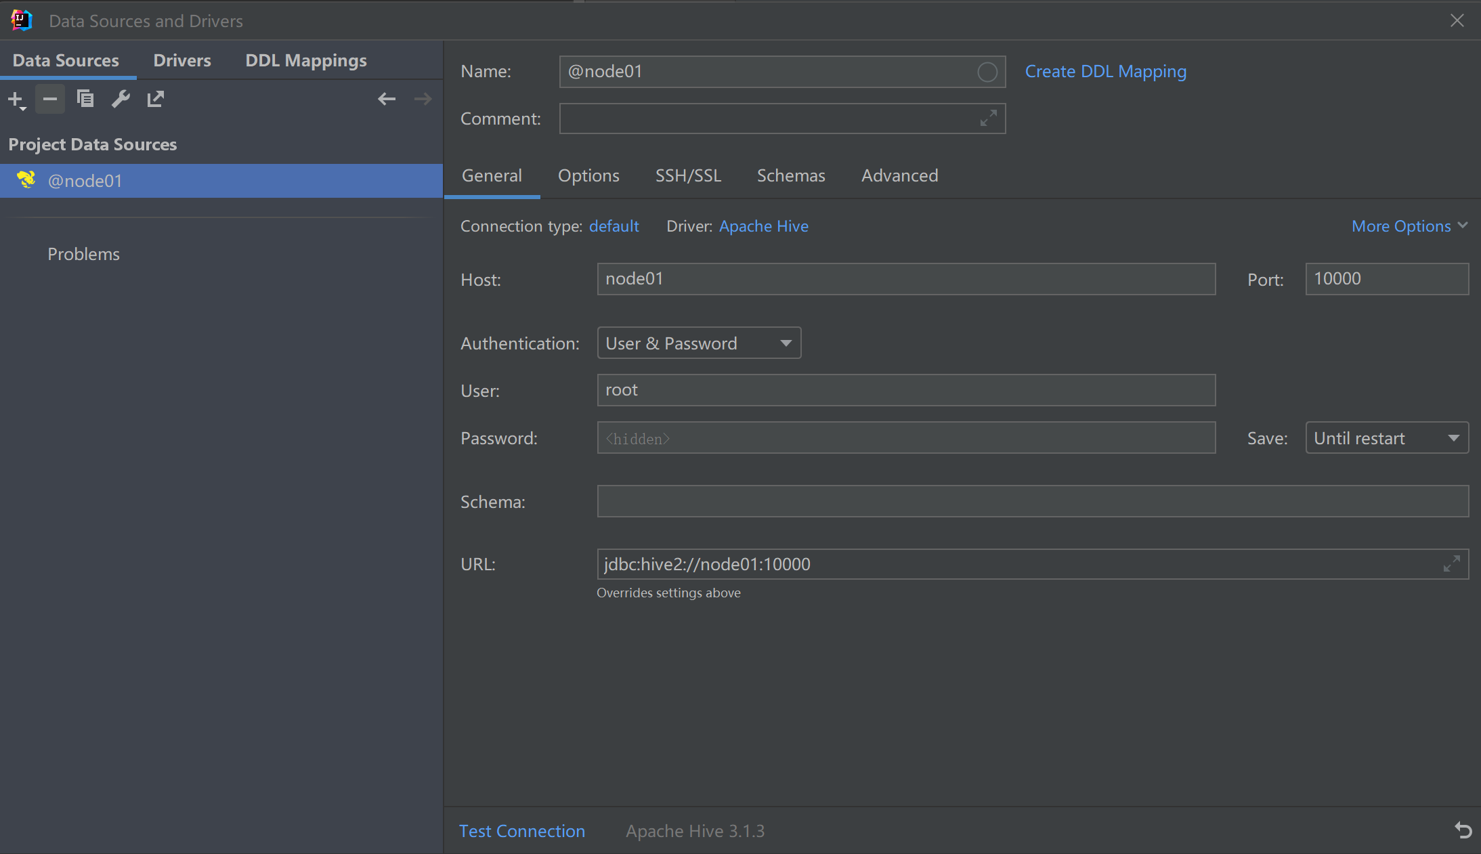1481x854 pixels.
Task: Select the Options tab
Action: (588, 175)
